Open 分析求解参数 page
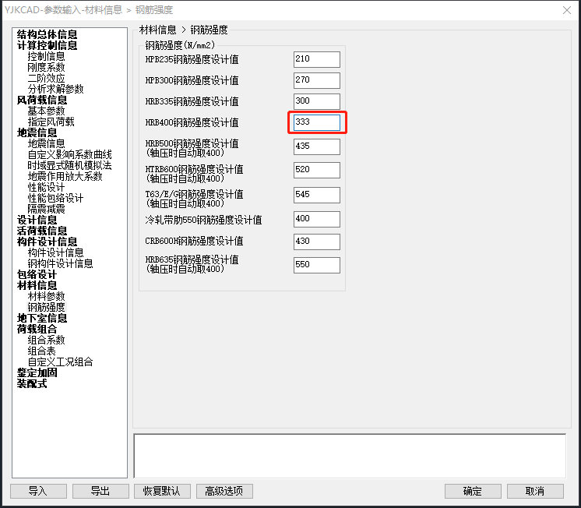The width and height of the screenshot is (581, 508). 55,89
